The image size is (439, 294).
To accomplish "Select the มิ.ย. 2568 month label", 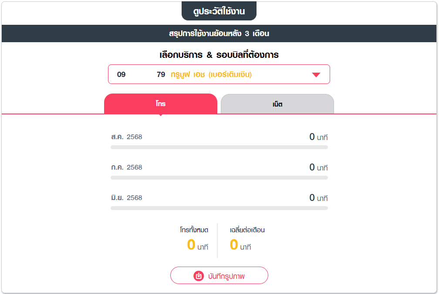I will coord(127,198).
